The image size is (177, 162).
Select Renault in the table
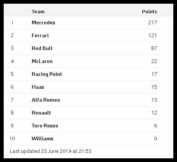click(x=41, y=113)
